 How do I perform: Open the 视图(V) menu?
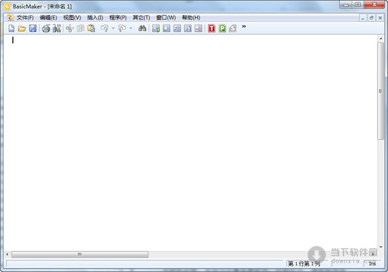[x=72, y=18]
